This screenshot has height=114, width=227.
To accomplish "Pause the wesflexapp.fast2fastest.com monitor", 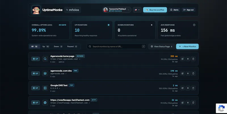I will (x=188, y=103).
